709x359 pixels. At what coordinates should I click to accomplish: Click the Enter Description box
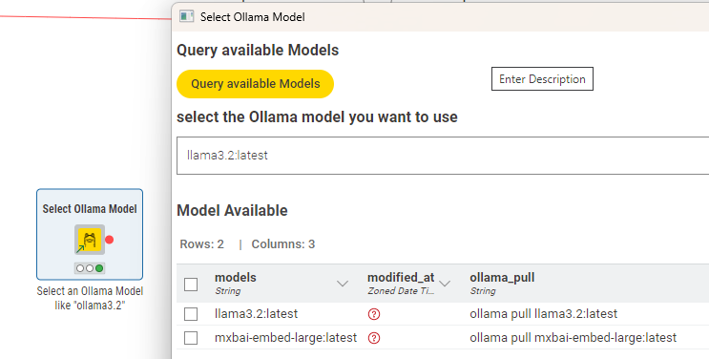[x=542, y=79]
